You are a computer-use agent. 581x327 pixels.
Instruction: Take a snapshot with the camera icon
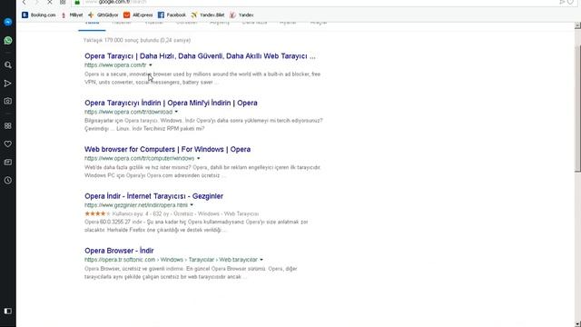pyautogui.click(x=8, y=101)
